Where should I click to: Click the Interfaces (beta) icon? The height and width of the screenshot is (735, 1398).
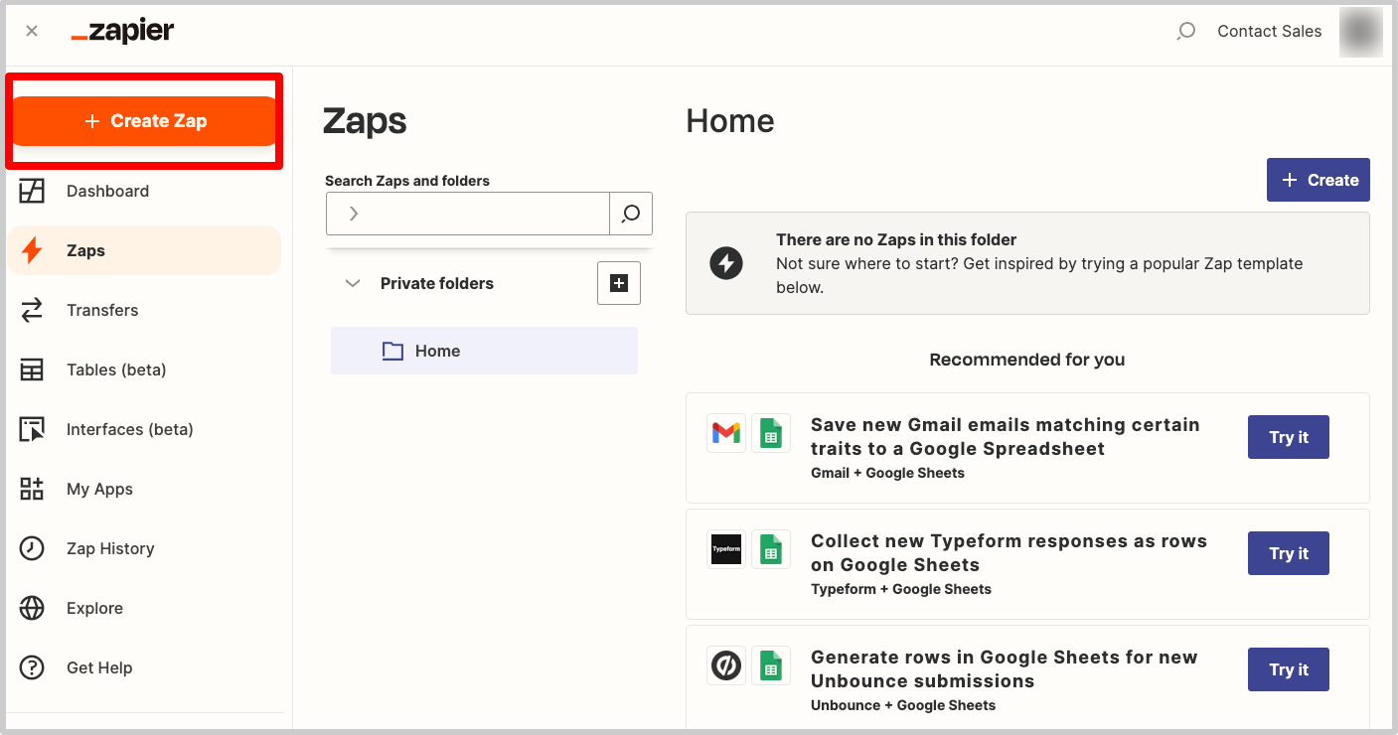32,429
